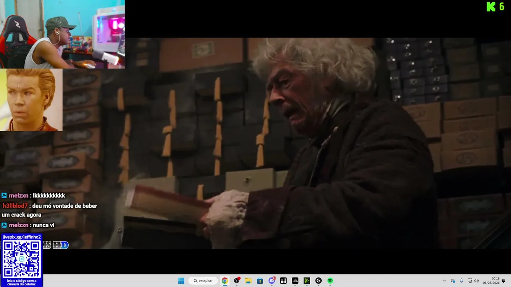Open the audio bars app in taskbar
This screenshot has width=511, height=287.
pos(295,281)
